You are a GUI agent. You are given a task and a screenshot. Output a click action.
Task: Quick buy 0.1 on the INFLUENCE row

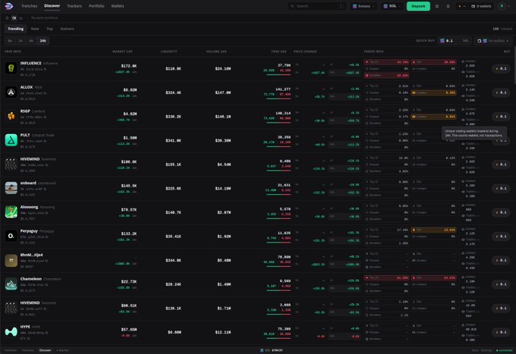coord(502,69)
